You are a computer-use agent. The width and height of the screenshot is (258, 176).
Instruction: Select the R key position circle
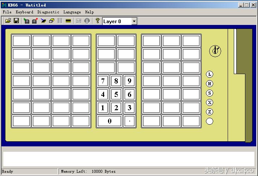click(x=210, y=83)
